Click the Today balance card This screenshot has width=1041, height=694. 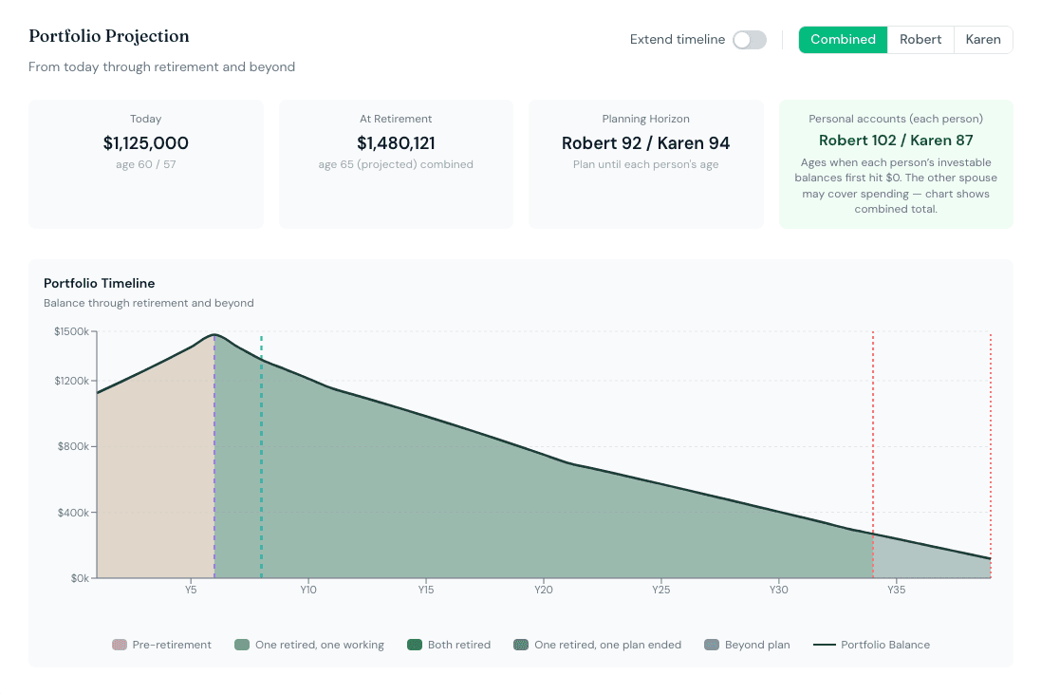pyautogui.click(x=146, y=164)
